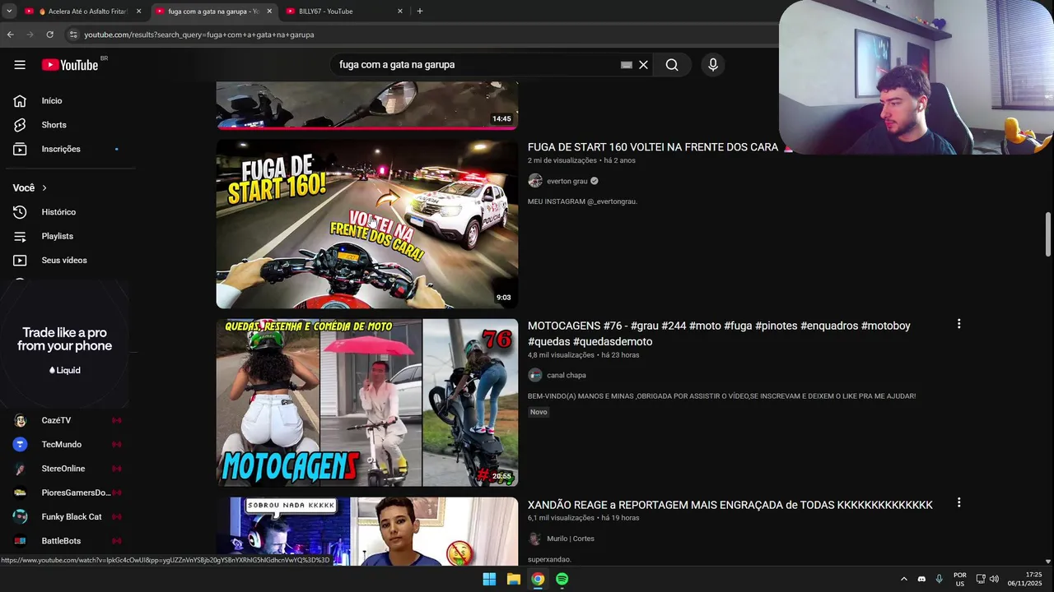Visit Murilo | Cortes channel
Viewport: 1054px width, 592px height.
(570, 539)
